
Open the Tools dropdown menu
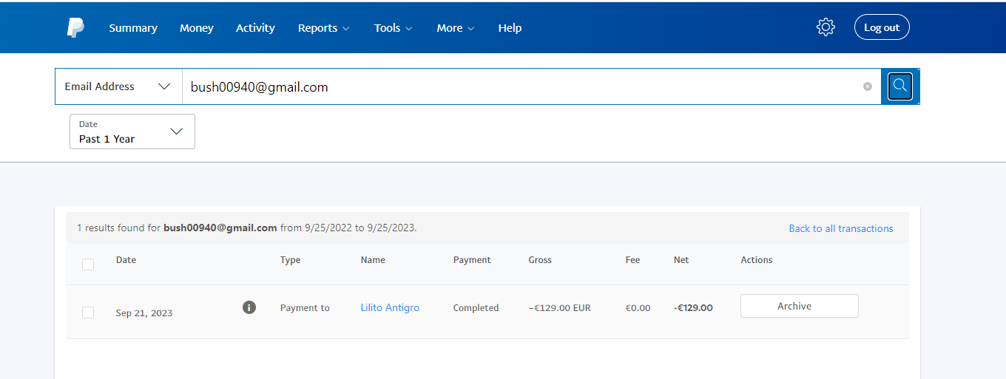[393, 28]
